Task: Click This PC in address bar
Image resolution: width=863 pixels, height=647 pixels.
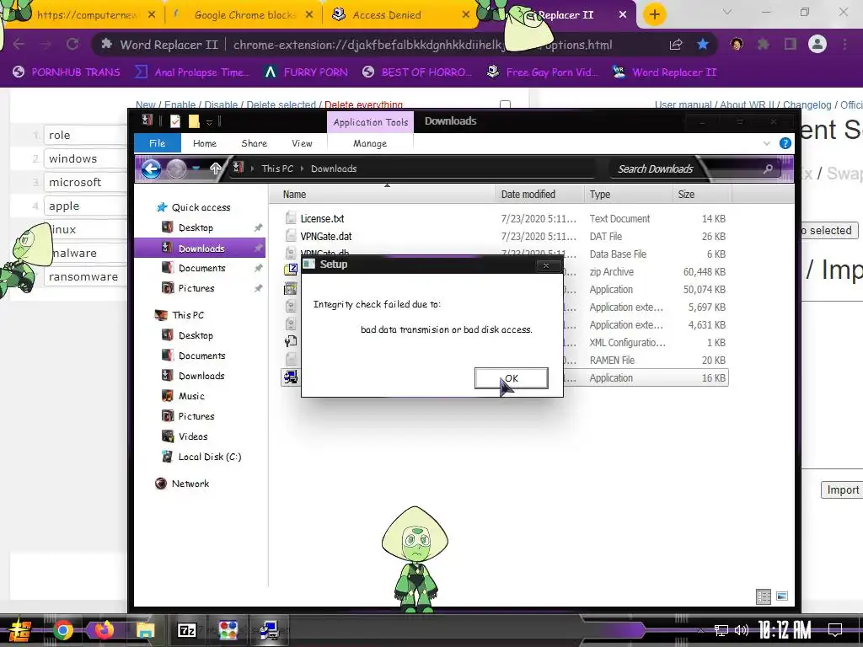Action: 277,168
